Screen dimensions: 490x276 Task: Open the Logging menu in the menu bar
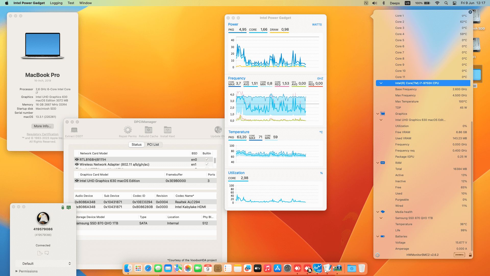[x=56, y=3]
